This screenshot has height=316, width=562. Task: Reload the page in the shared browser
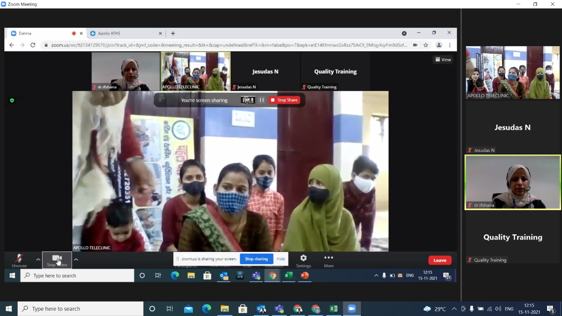(x=33, y=45)
